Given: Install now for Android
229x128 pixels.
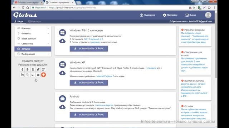Looking at the screenshot, I should (x=89, y=114).
